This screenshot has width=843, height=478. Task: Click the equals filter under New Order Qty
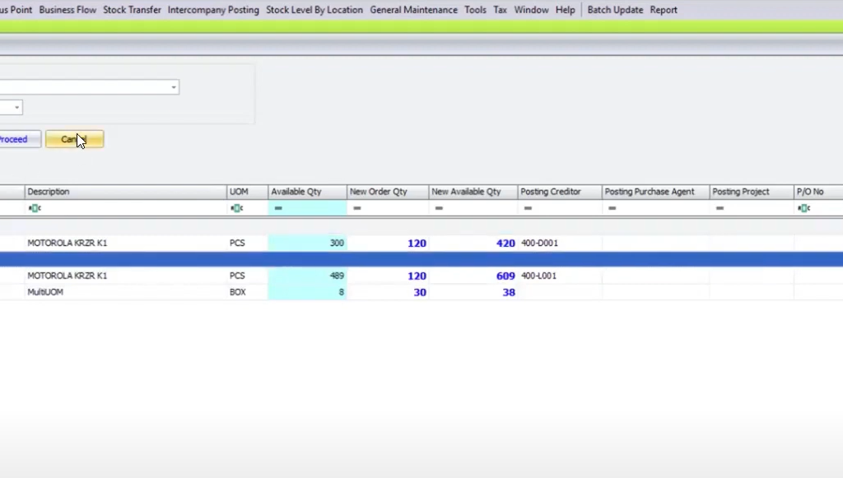pyautogui.click(x=356, y=208)
